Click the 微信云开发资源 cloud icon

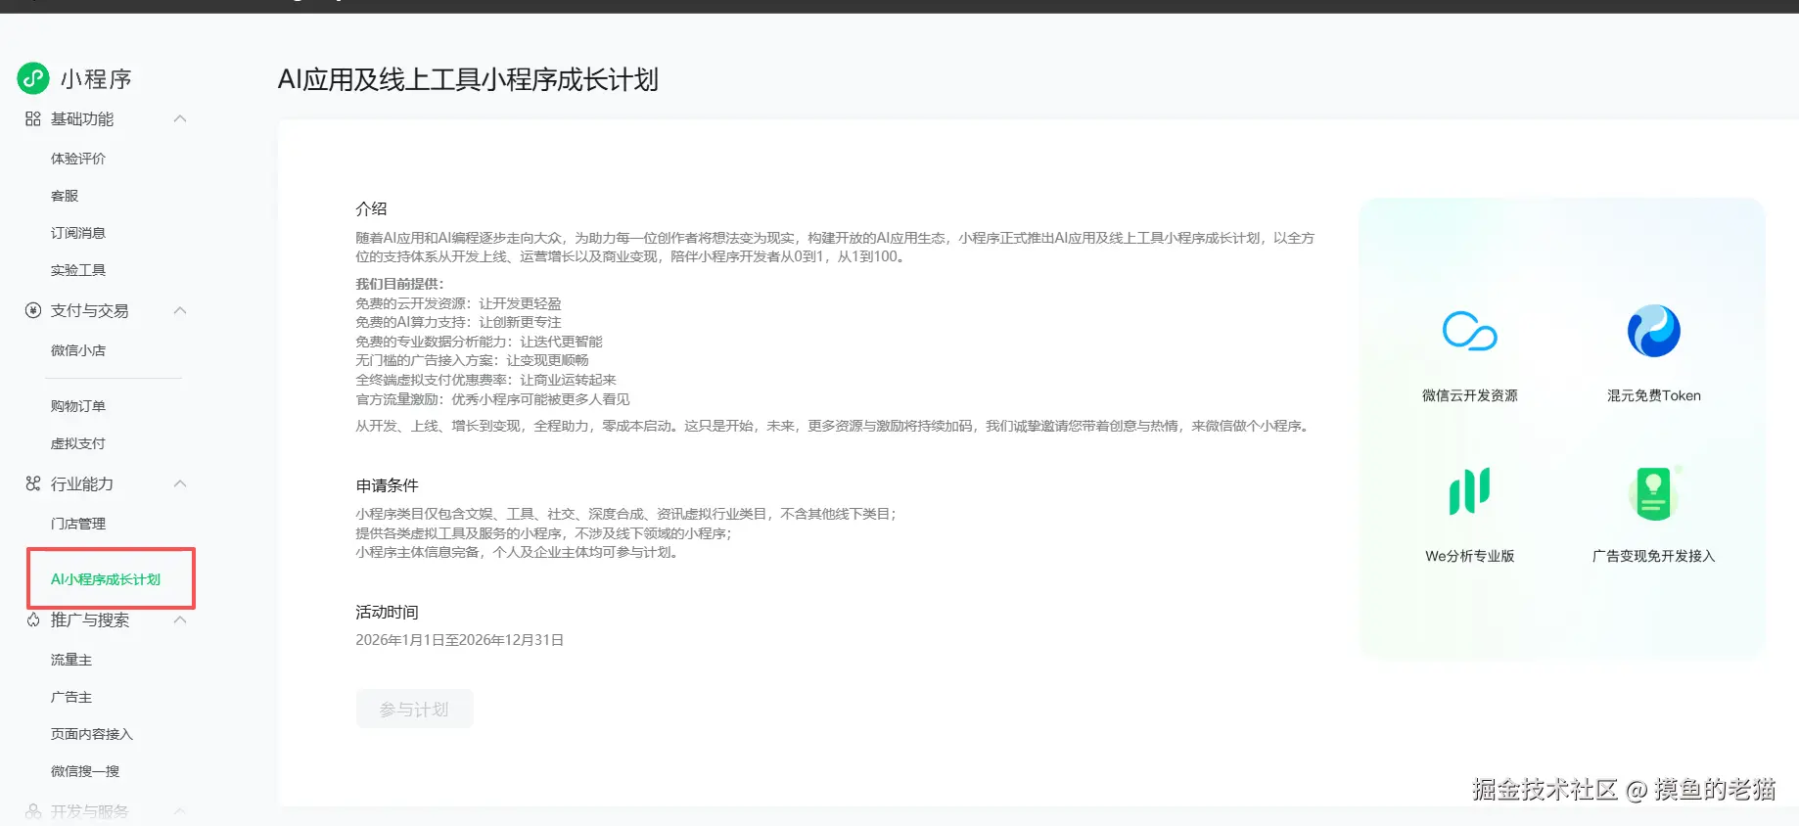[1470, 331]
